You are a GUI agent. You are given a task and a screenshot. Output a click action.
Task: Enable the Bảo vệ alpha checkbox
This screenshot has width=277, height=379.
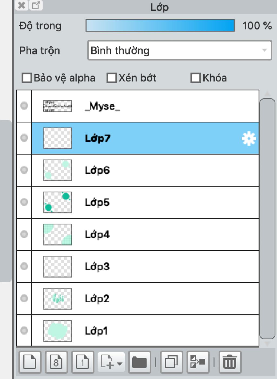[27, 78]
